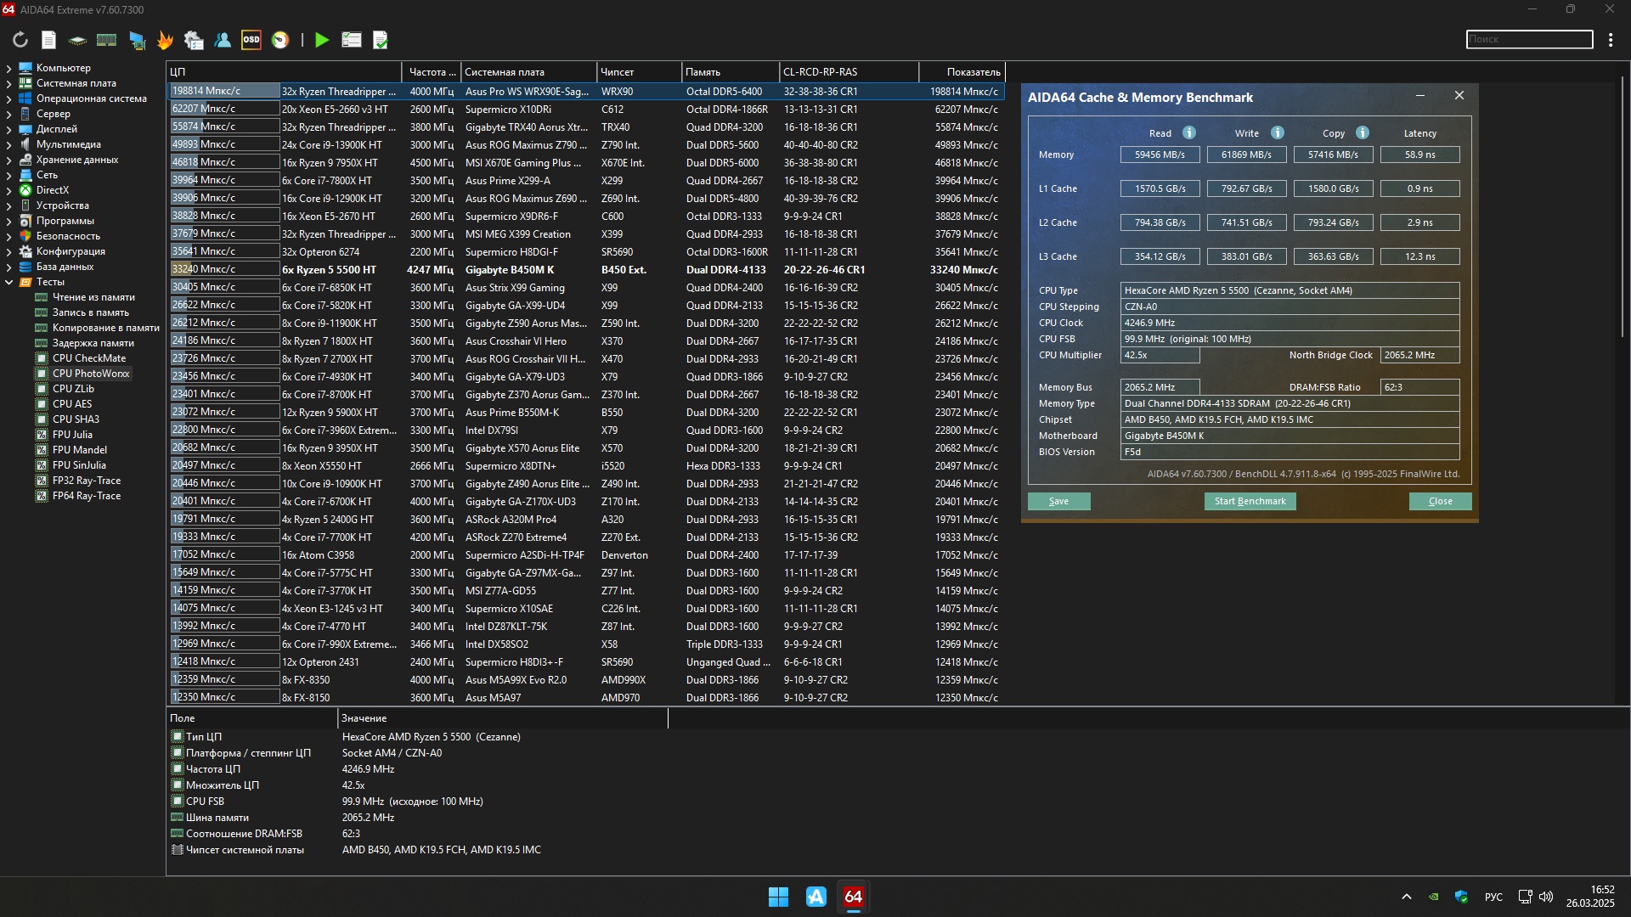
Task: Open the memory module benchmark icon
Action: [x=106, y=40]
